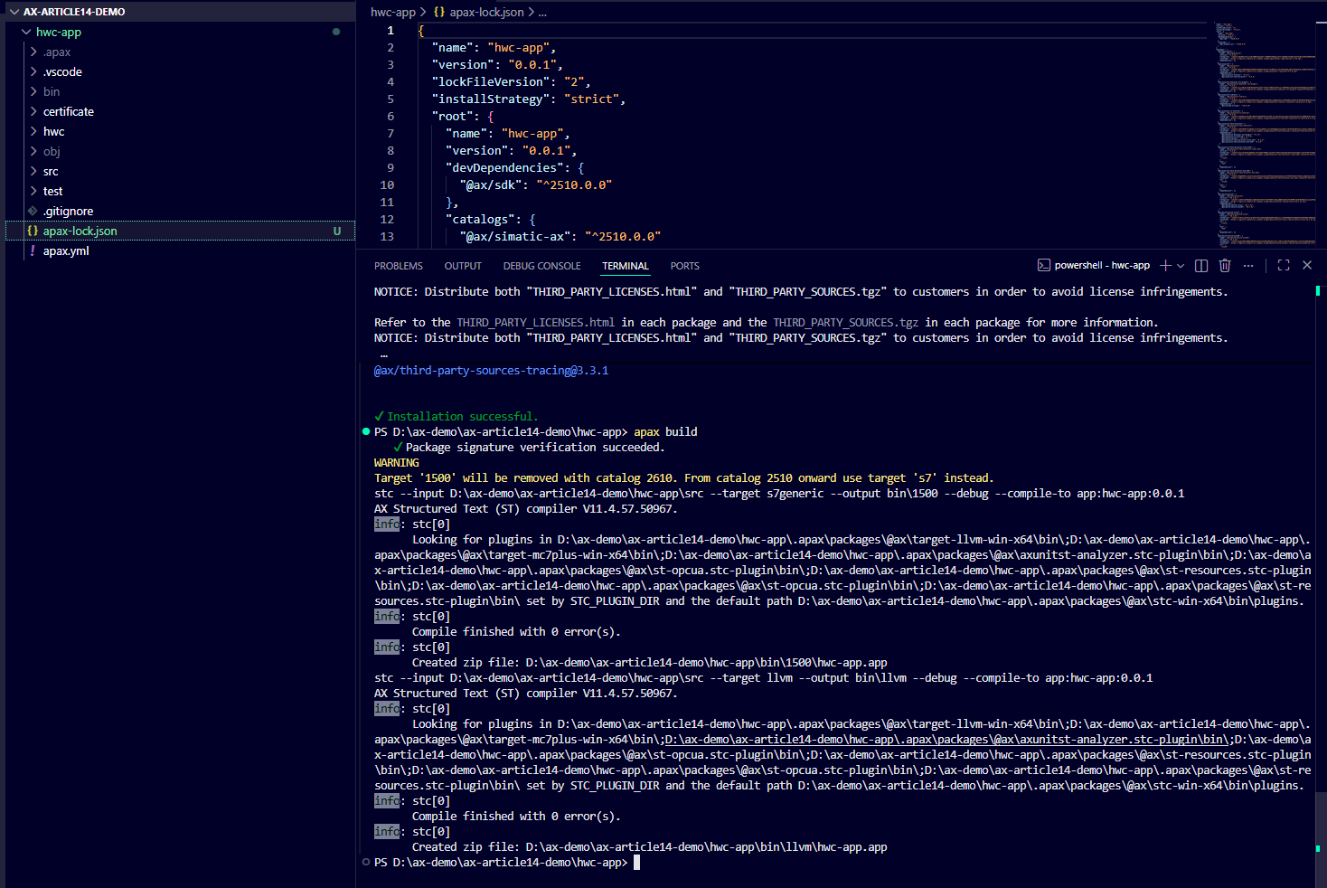Select the TERMINAL tab
1327x888 pixels.
(626, 266)
